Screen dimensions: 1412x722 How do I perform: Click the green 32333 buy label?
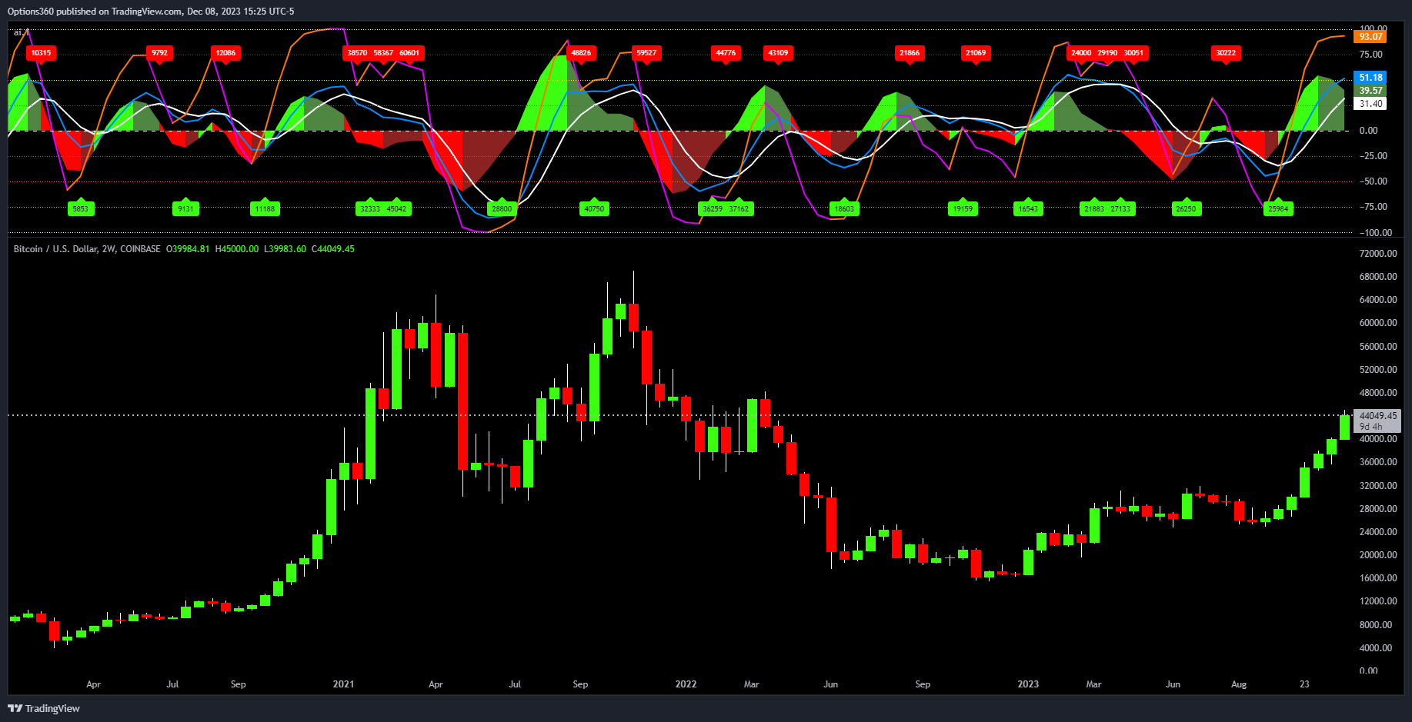click(370, 208)
